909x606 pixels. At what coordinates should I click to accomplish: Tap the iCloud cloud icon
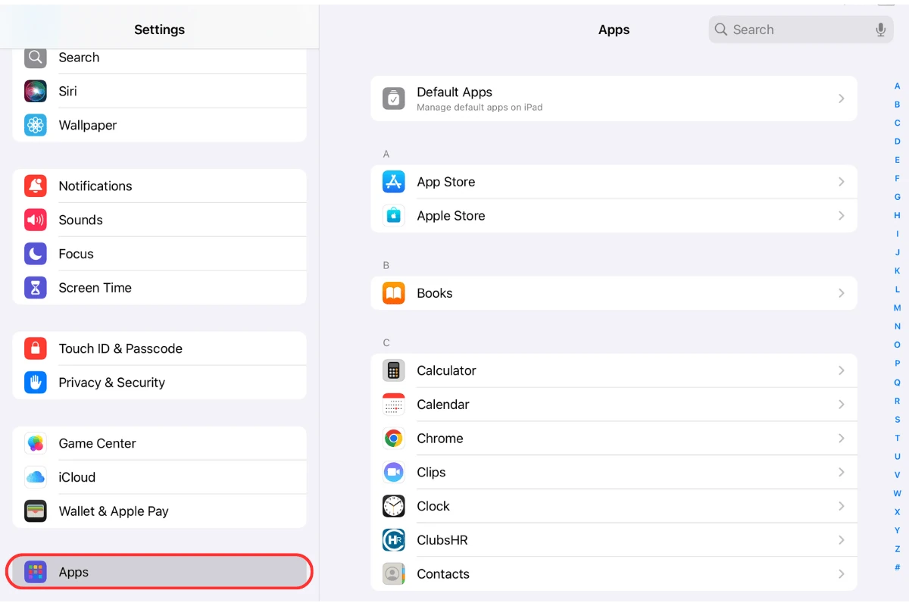pos(36,477)
